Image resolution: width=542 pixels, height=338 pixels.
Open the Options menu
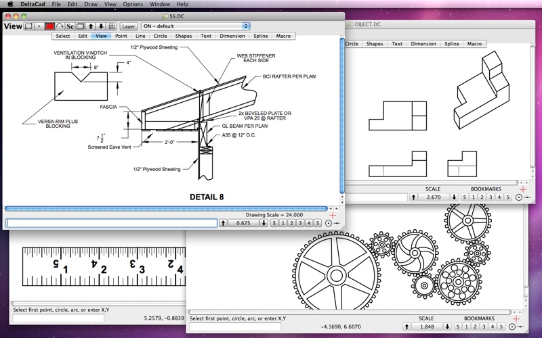pyautogui.click(x=133, y=4)
